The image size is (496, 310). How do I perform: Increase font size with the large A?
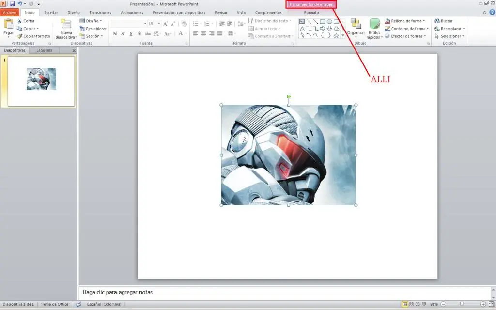pyautogui.click(x=165, y=24)
